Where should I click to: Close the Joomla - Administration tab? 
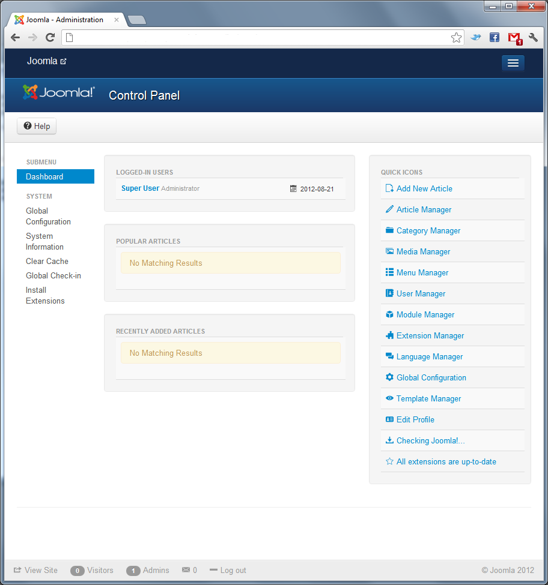(117, 20)
